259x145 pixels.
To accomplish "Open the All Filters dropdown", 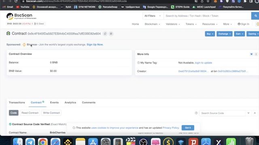I will tap(153, 16).
